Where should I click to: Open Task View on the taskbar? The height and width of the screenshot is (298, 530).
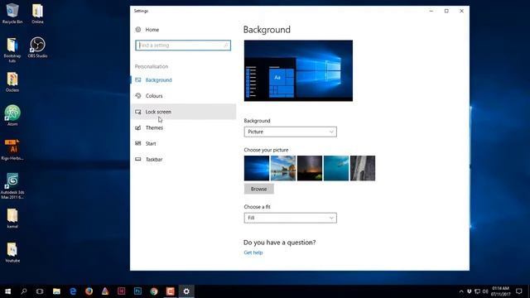pos(40,291)
